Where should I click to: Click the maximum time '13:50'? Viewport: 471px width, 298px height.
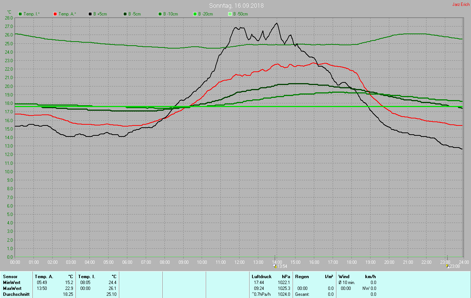point(42,288)
